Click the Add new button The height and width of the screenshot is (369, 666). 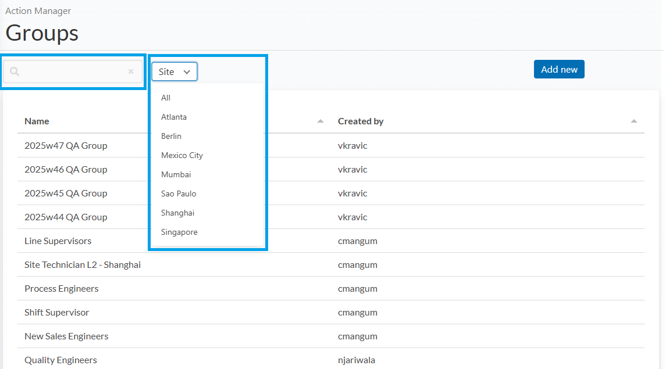(x=559, y=69)
